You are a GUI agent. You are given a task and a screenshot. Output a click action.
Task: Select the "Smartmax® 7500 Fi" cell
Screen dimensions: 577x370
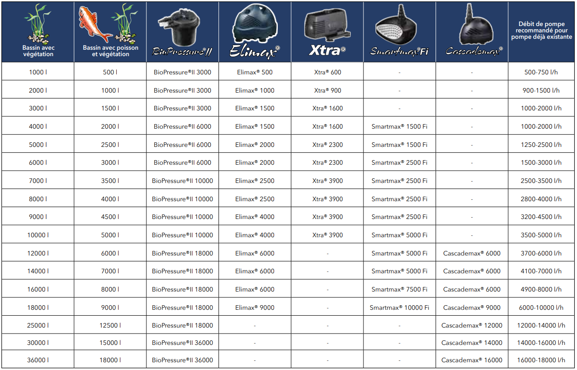coord(400,289)
